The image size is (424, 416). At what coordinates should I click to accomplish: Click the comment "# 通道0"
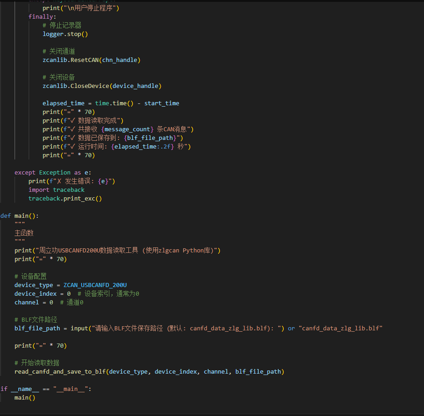72,303
